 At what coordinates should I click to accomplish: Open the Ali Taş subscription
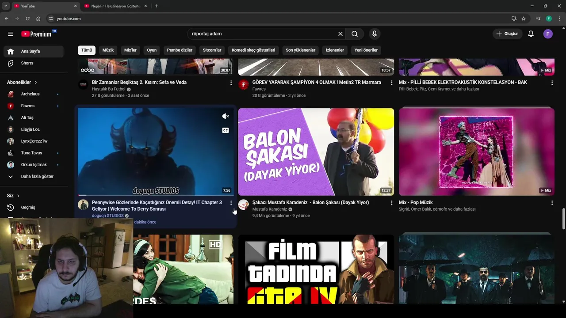click(x=34, y=117)
